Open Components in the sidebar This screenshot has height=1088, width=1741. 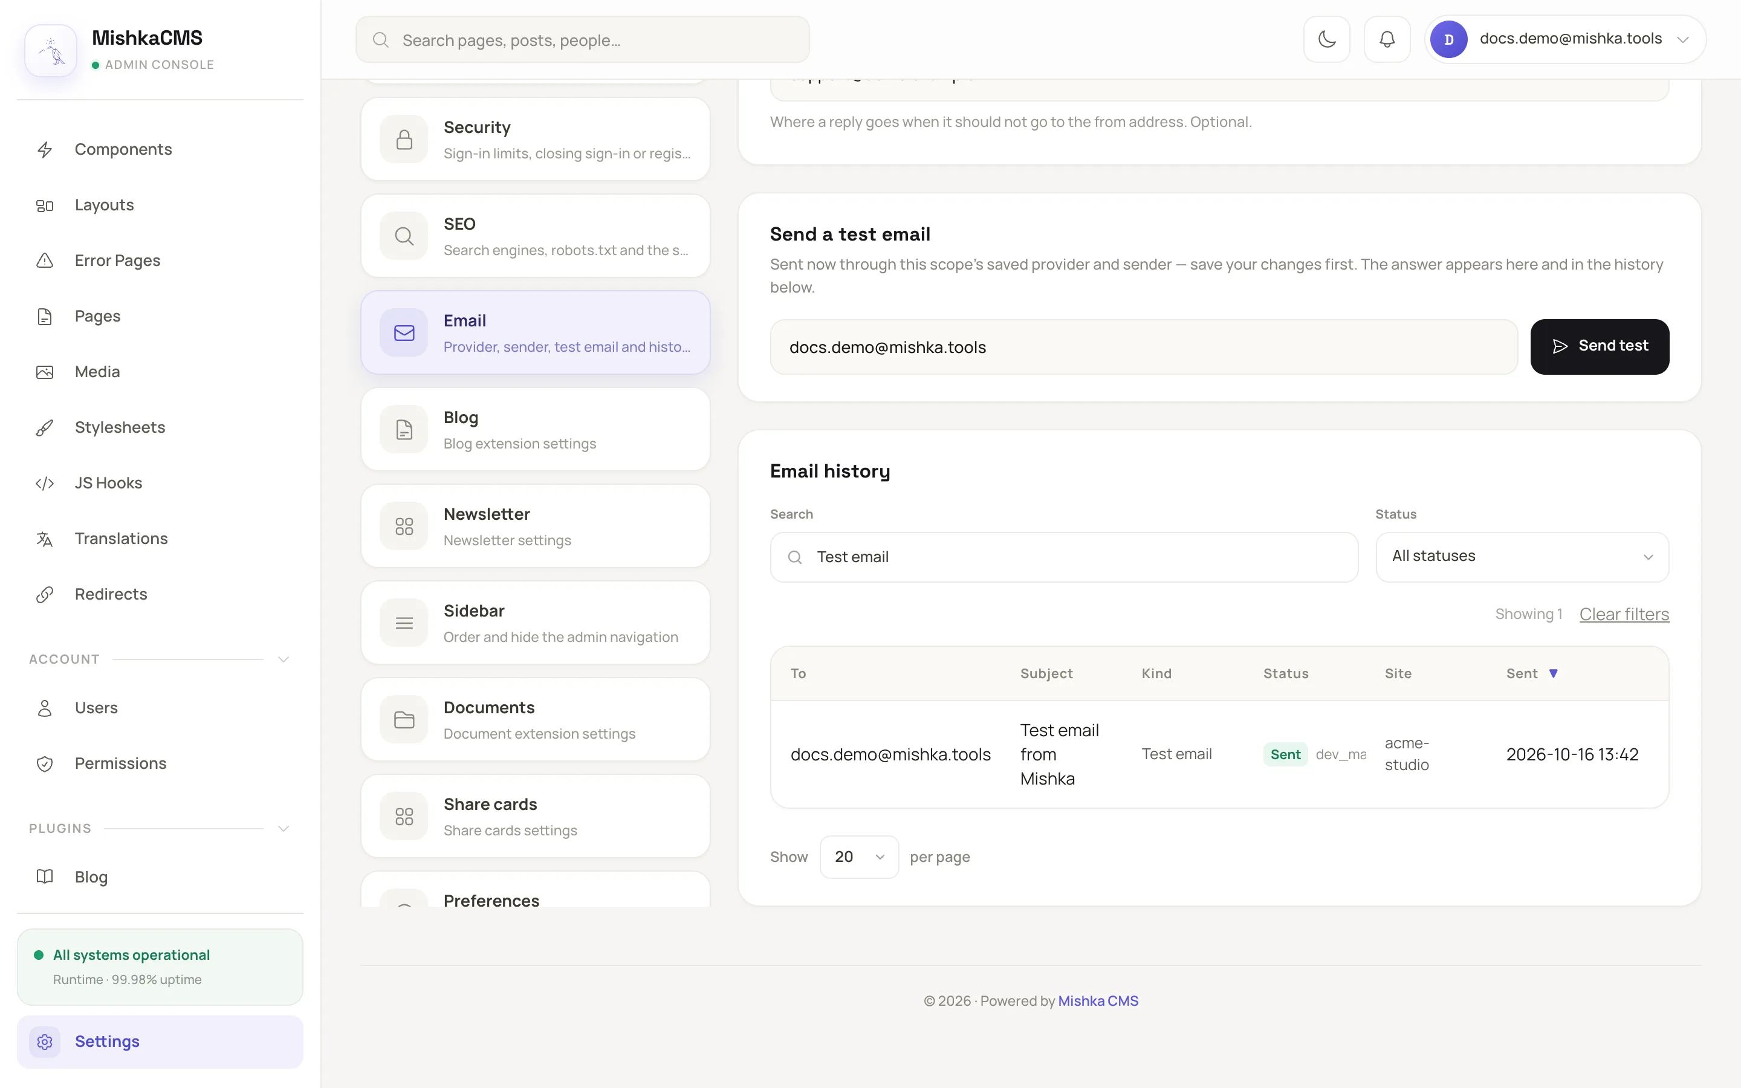tap(160, 150)
